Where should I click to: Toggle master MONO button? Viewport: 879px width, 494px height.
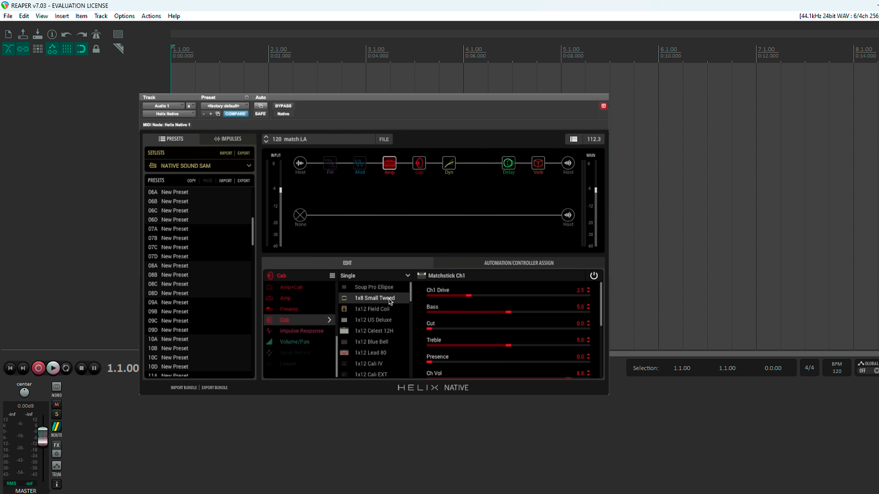pyautogui.click(x=57, y=387)
